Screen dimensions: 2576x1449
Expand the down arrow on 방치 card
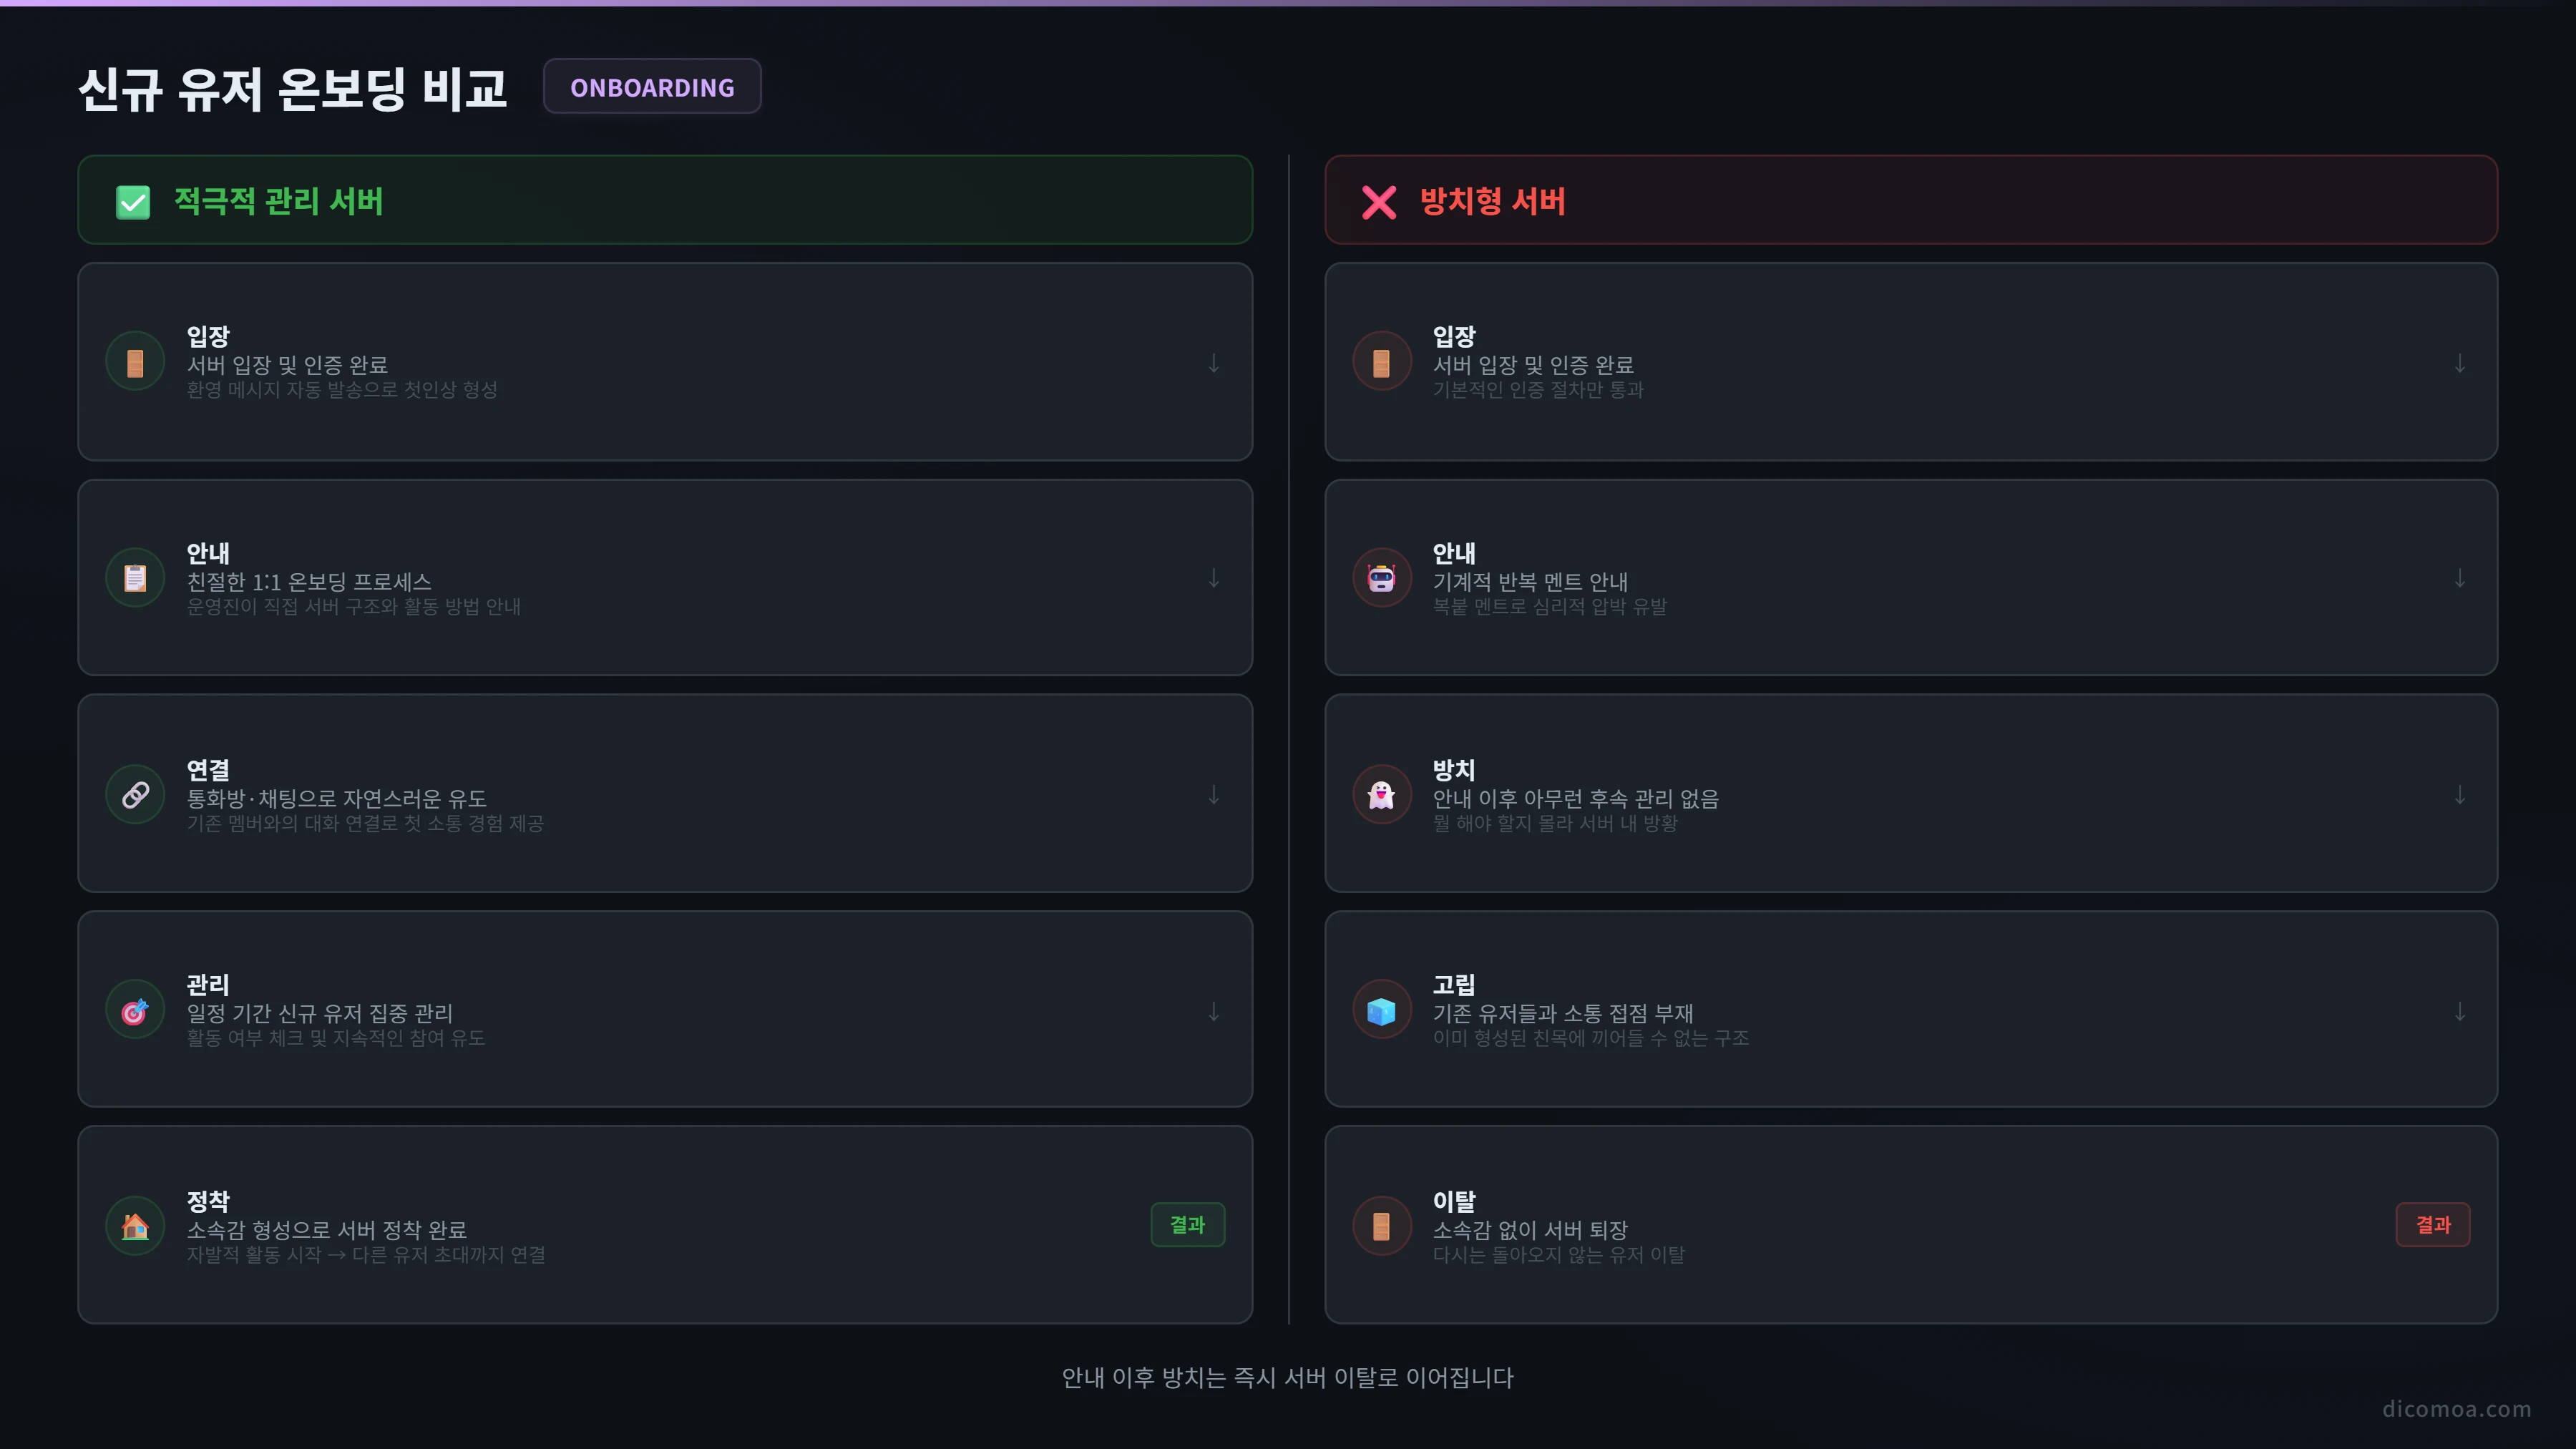2459,795
